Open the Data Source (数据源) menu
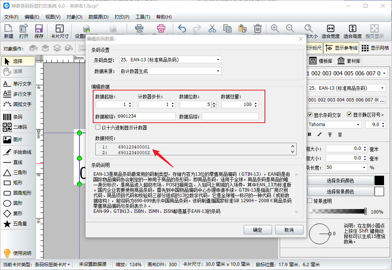Viewport: 392px width, 270px height. click(x=98, y=17)
